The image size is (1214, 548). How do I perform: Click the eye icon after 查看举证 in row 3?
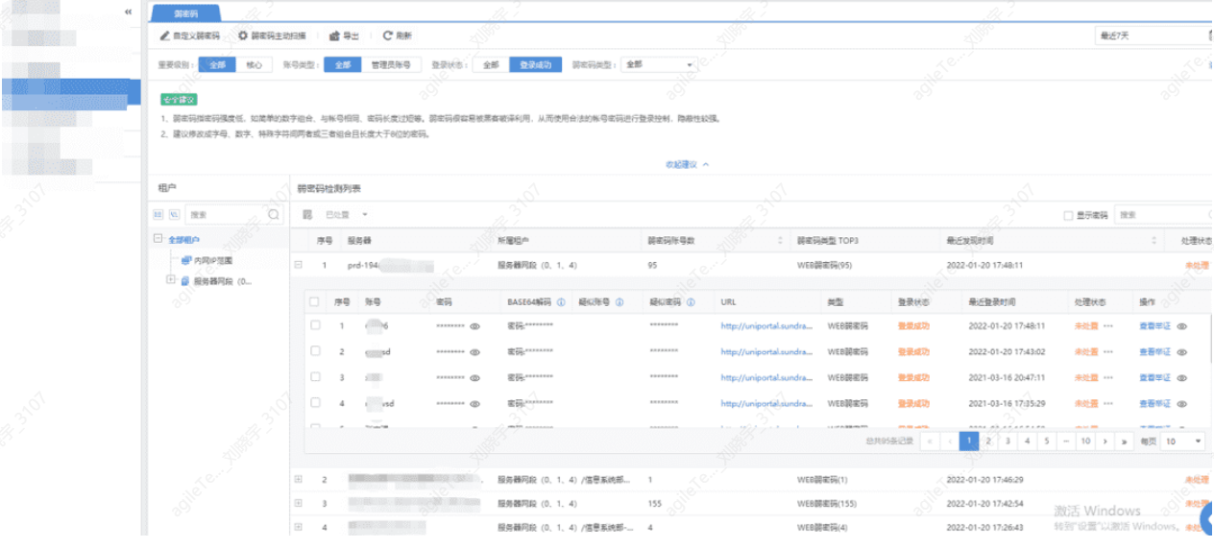pyautogui.click(x=1182, y=378)
